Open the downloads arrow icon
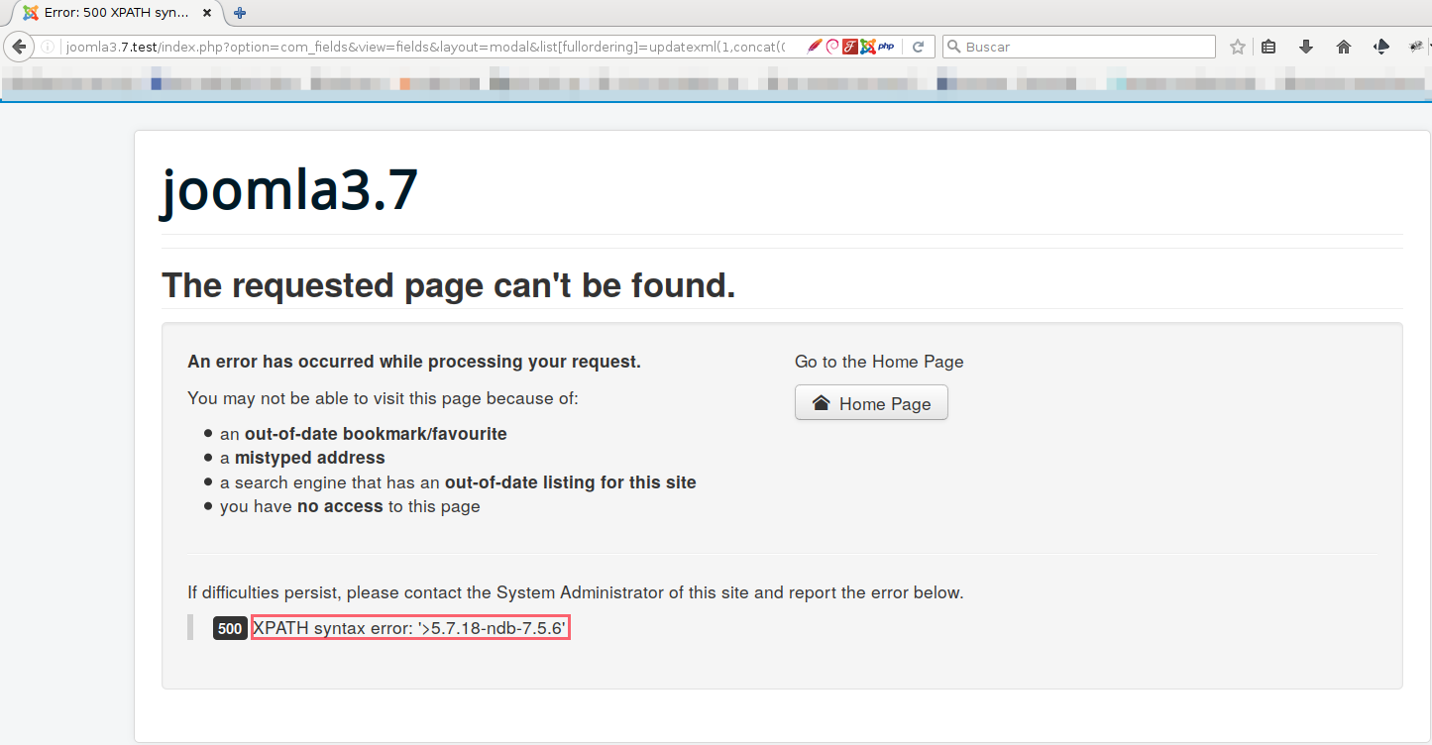 click(x=1306, y=47)
